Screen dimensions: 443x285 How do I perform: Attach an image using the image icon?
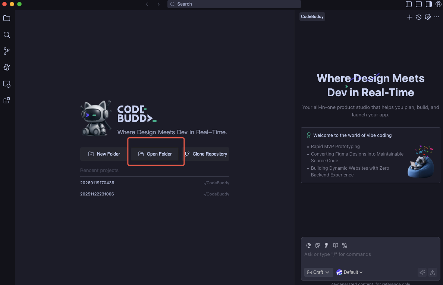pos(318,245)
